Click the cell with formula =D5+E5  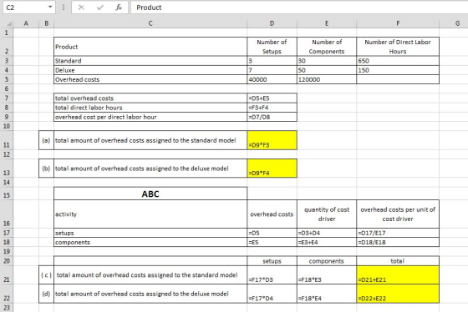coord(272,98)
